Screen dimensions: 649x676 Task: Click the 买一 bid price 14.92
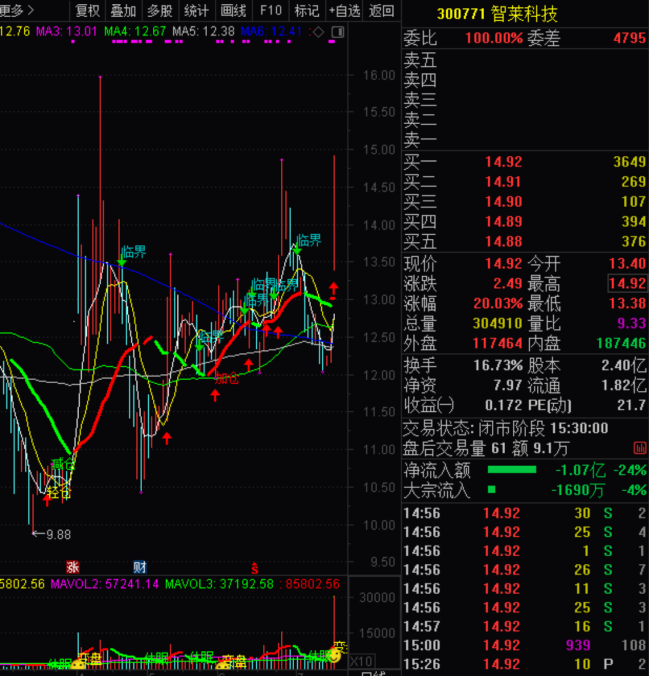[x=504, y=162]
